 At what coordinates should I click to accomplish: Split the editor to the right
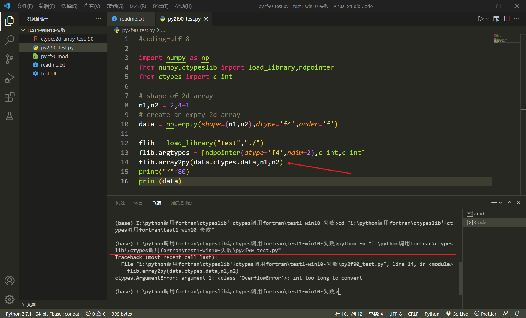click(x=507, y=19)
